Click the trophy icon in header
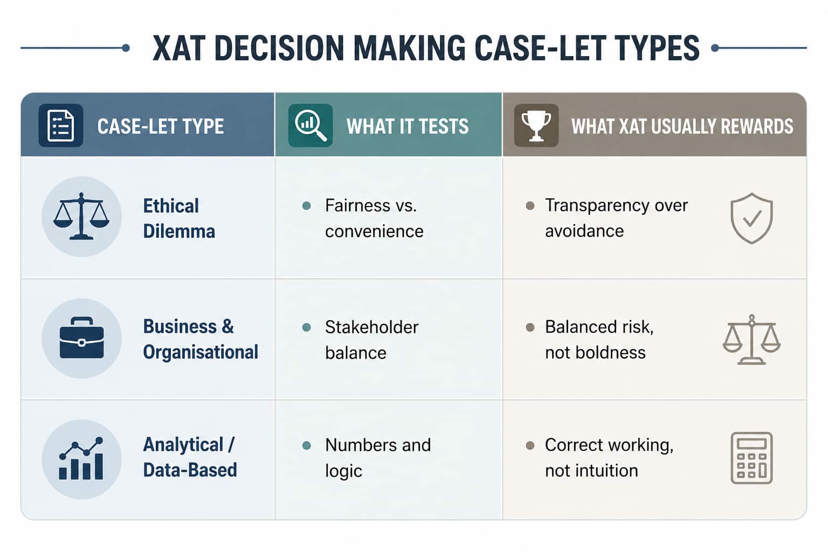The image size is (828, 552). (536, 126)
